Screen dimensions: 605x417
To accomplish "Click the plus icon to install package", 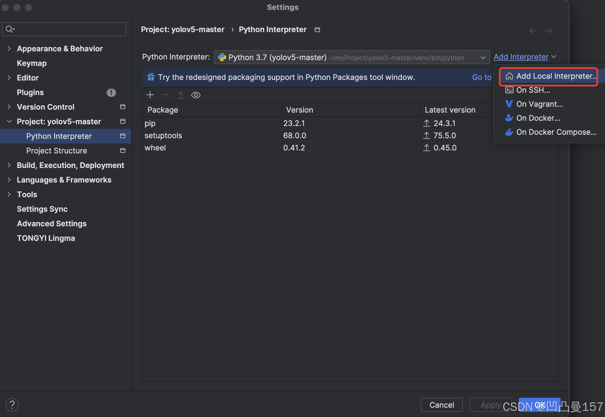I will coord(150,95).
